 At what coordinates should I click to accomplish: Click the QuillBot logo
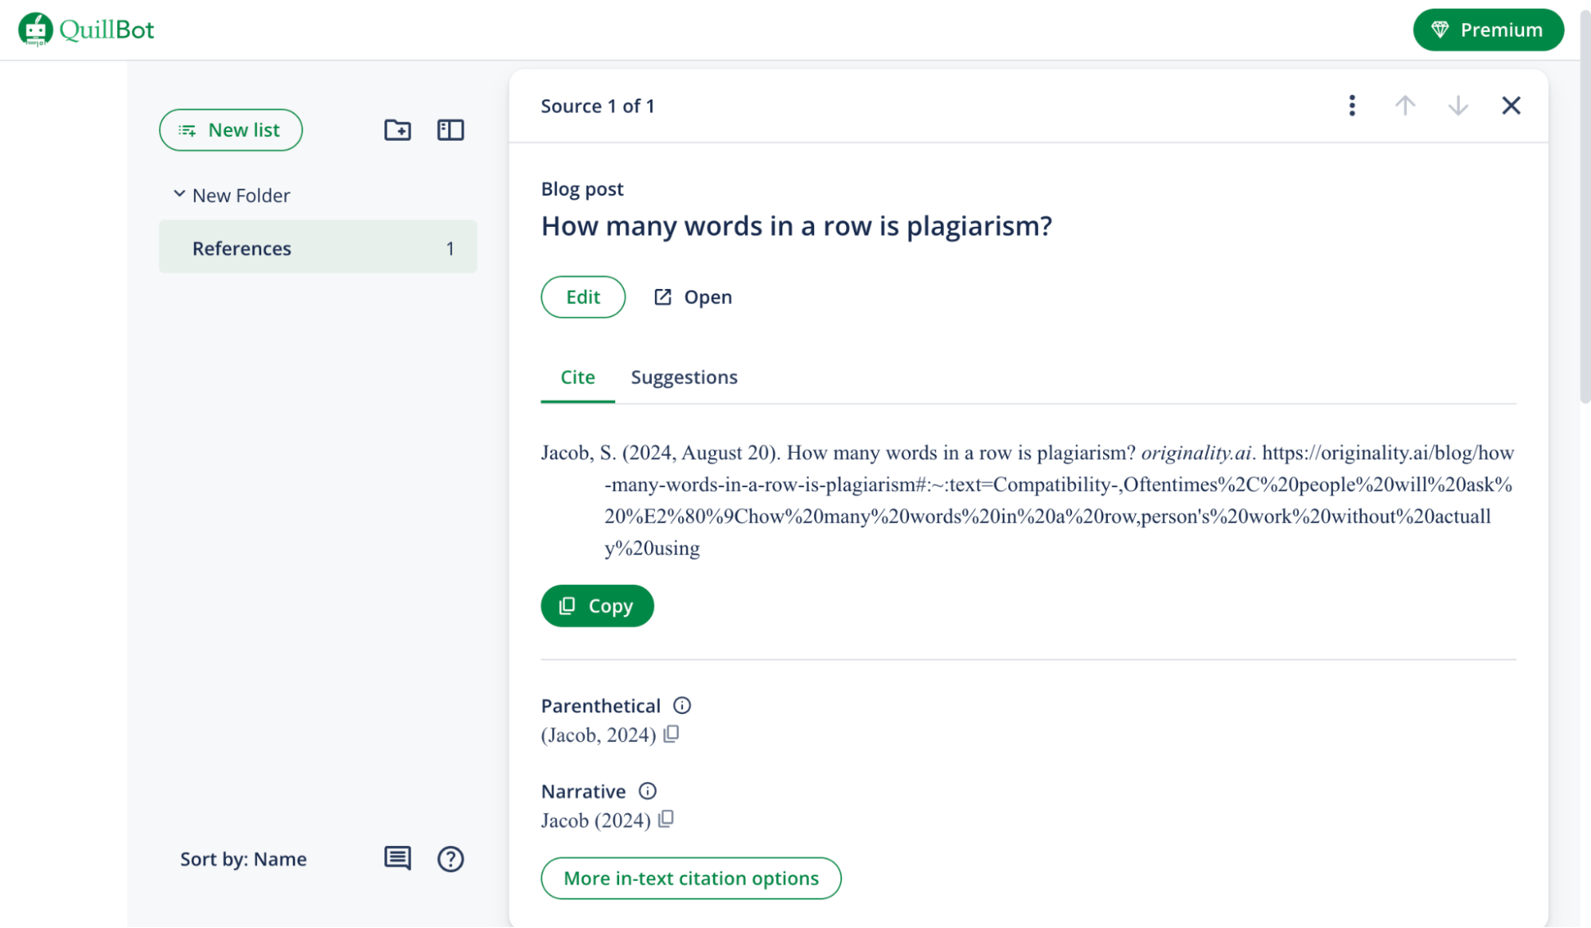coord(86,29)
